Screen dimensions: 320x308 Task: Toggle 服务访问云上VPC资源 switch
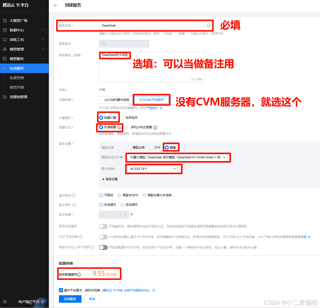coord(103,248)
